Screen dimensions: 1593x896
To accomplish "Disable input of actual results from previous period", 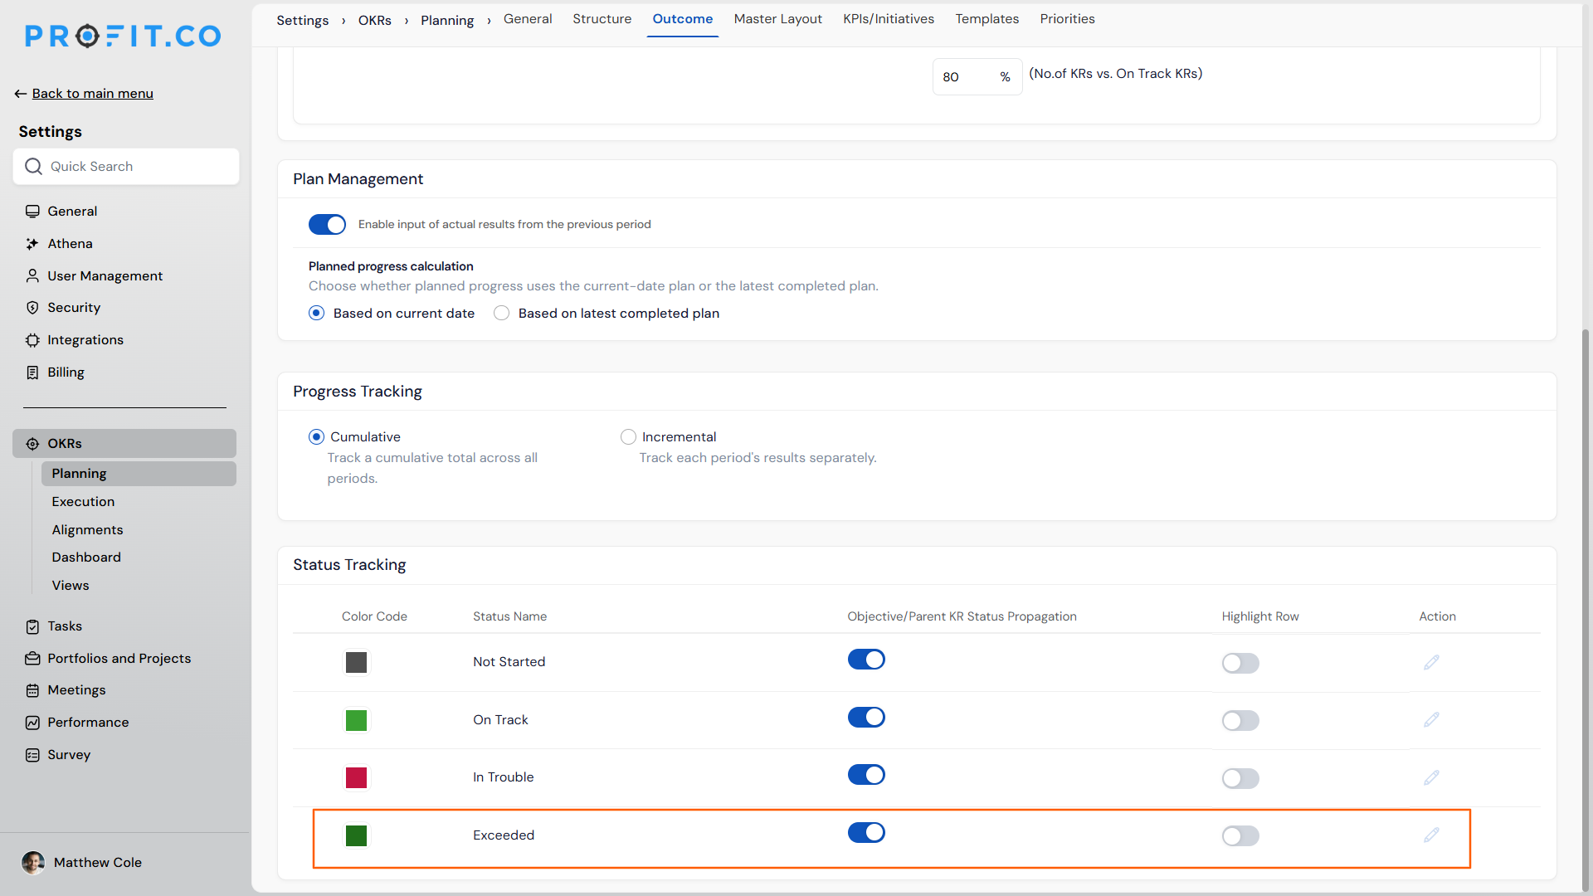I will (x=327, y=225).
